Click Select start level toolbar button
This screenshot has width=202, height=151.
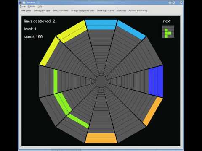coord(61,10)
